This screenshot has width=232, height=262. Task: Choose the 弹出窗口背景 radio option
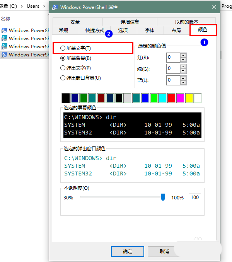click(x=63, y=78)
